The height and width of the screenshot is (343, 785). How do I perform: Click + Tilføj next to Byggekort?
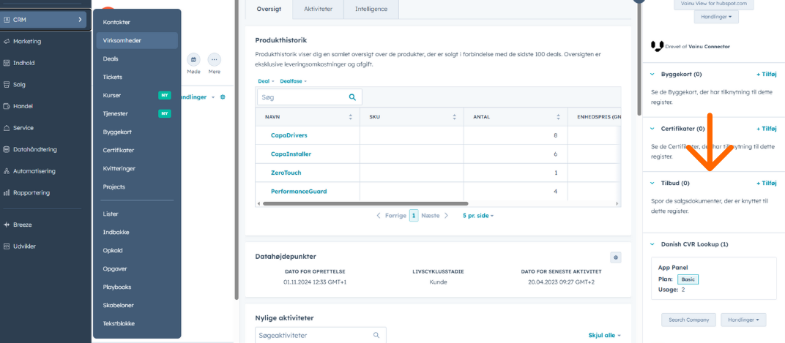(766, 75)
